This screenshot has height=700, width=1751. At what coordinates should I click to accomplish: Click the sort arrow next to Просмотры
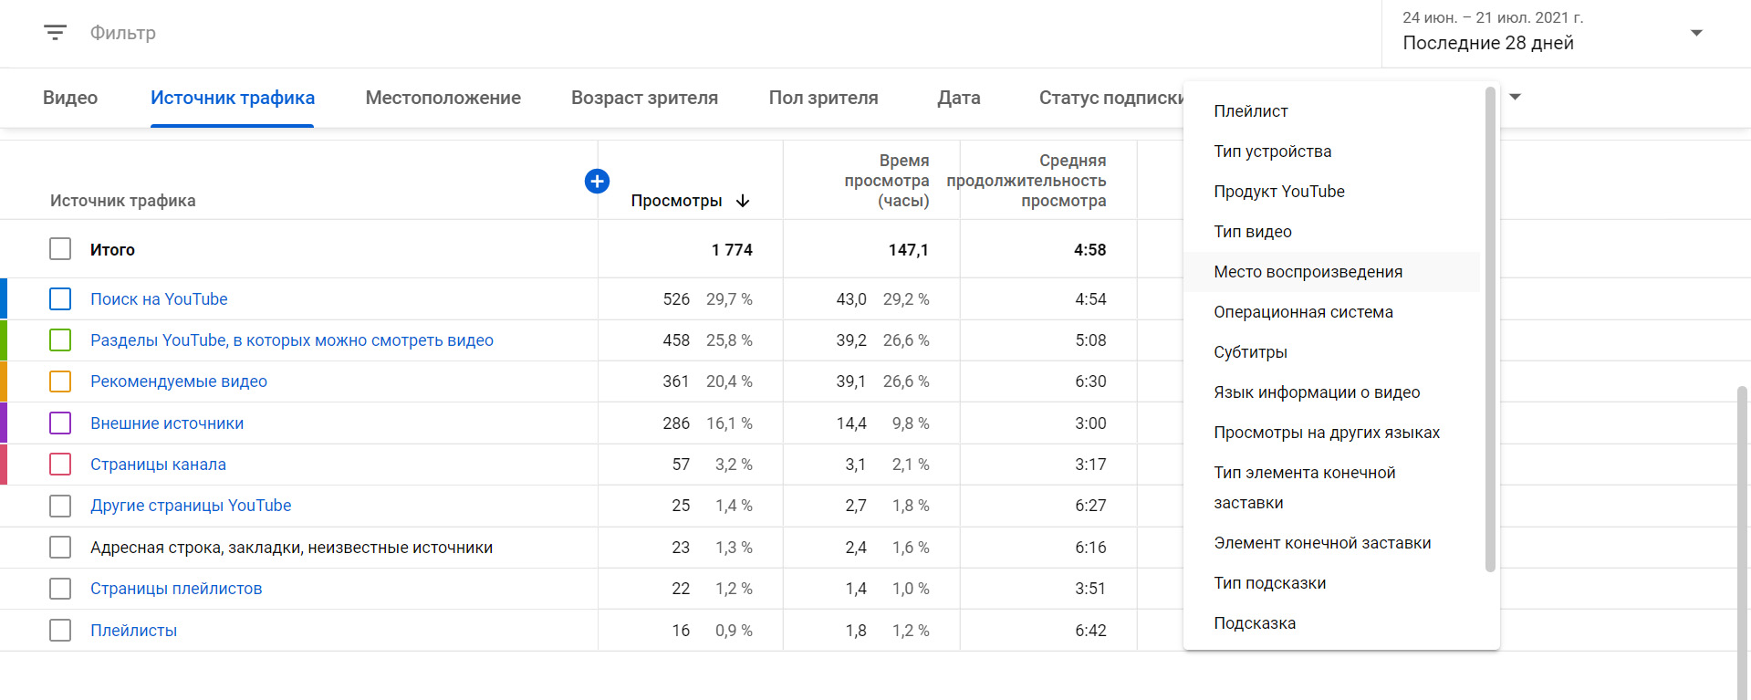(x=743, y=201)
